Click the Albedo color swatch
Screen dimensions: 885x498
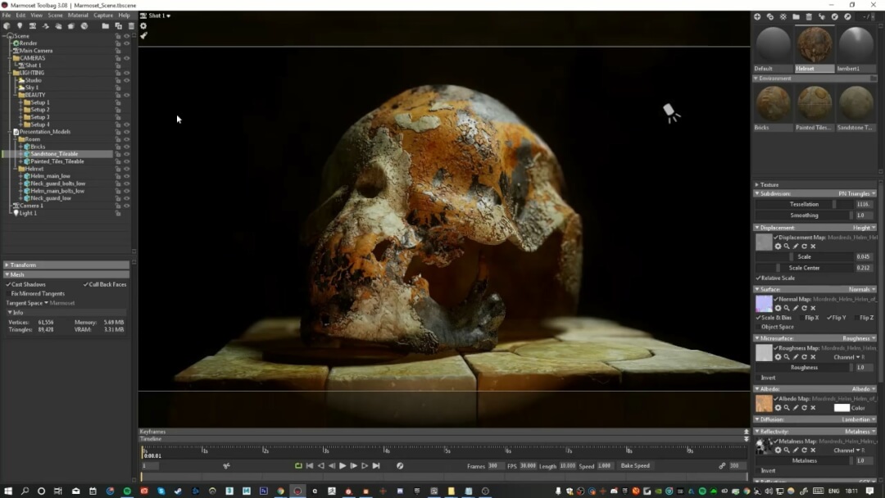[x=842, y=408]
